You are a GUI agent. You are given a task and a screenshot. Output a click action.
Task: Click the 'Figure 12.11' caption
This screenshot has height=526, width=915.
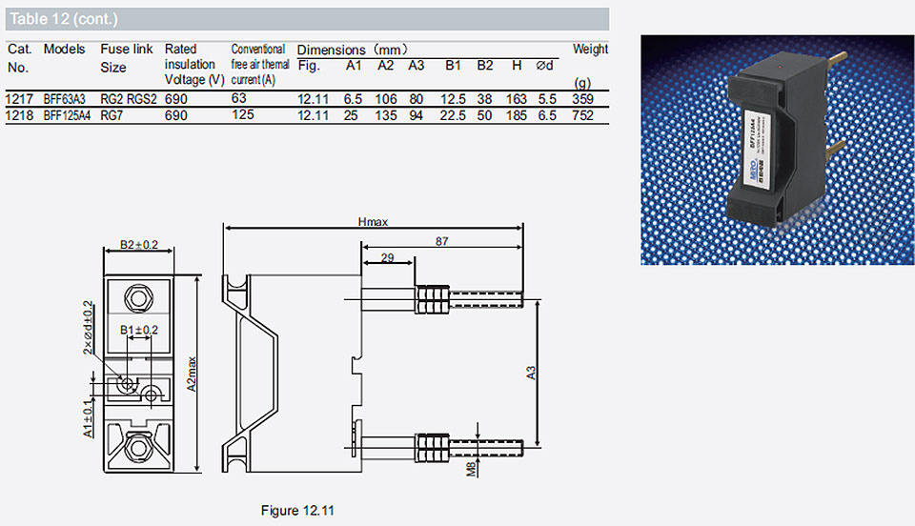tap(297, 510)
